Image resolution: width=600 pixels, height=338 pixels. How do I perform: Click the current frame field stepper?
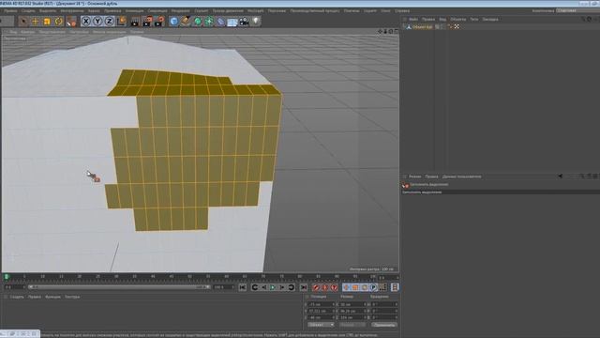(x=23, y=286)
